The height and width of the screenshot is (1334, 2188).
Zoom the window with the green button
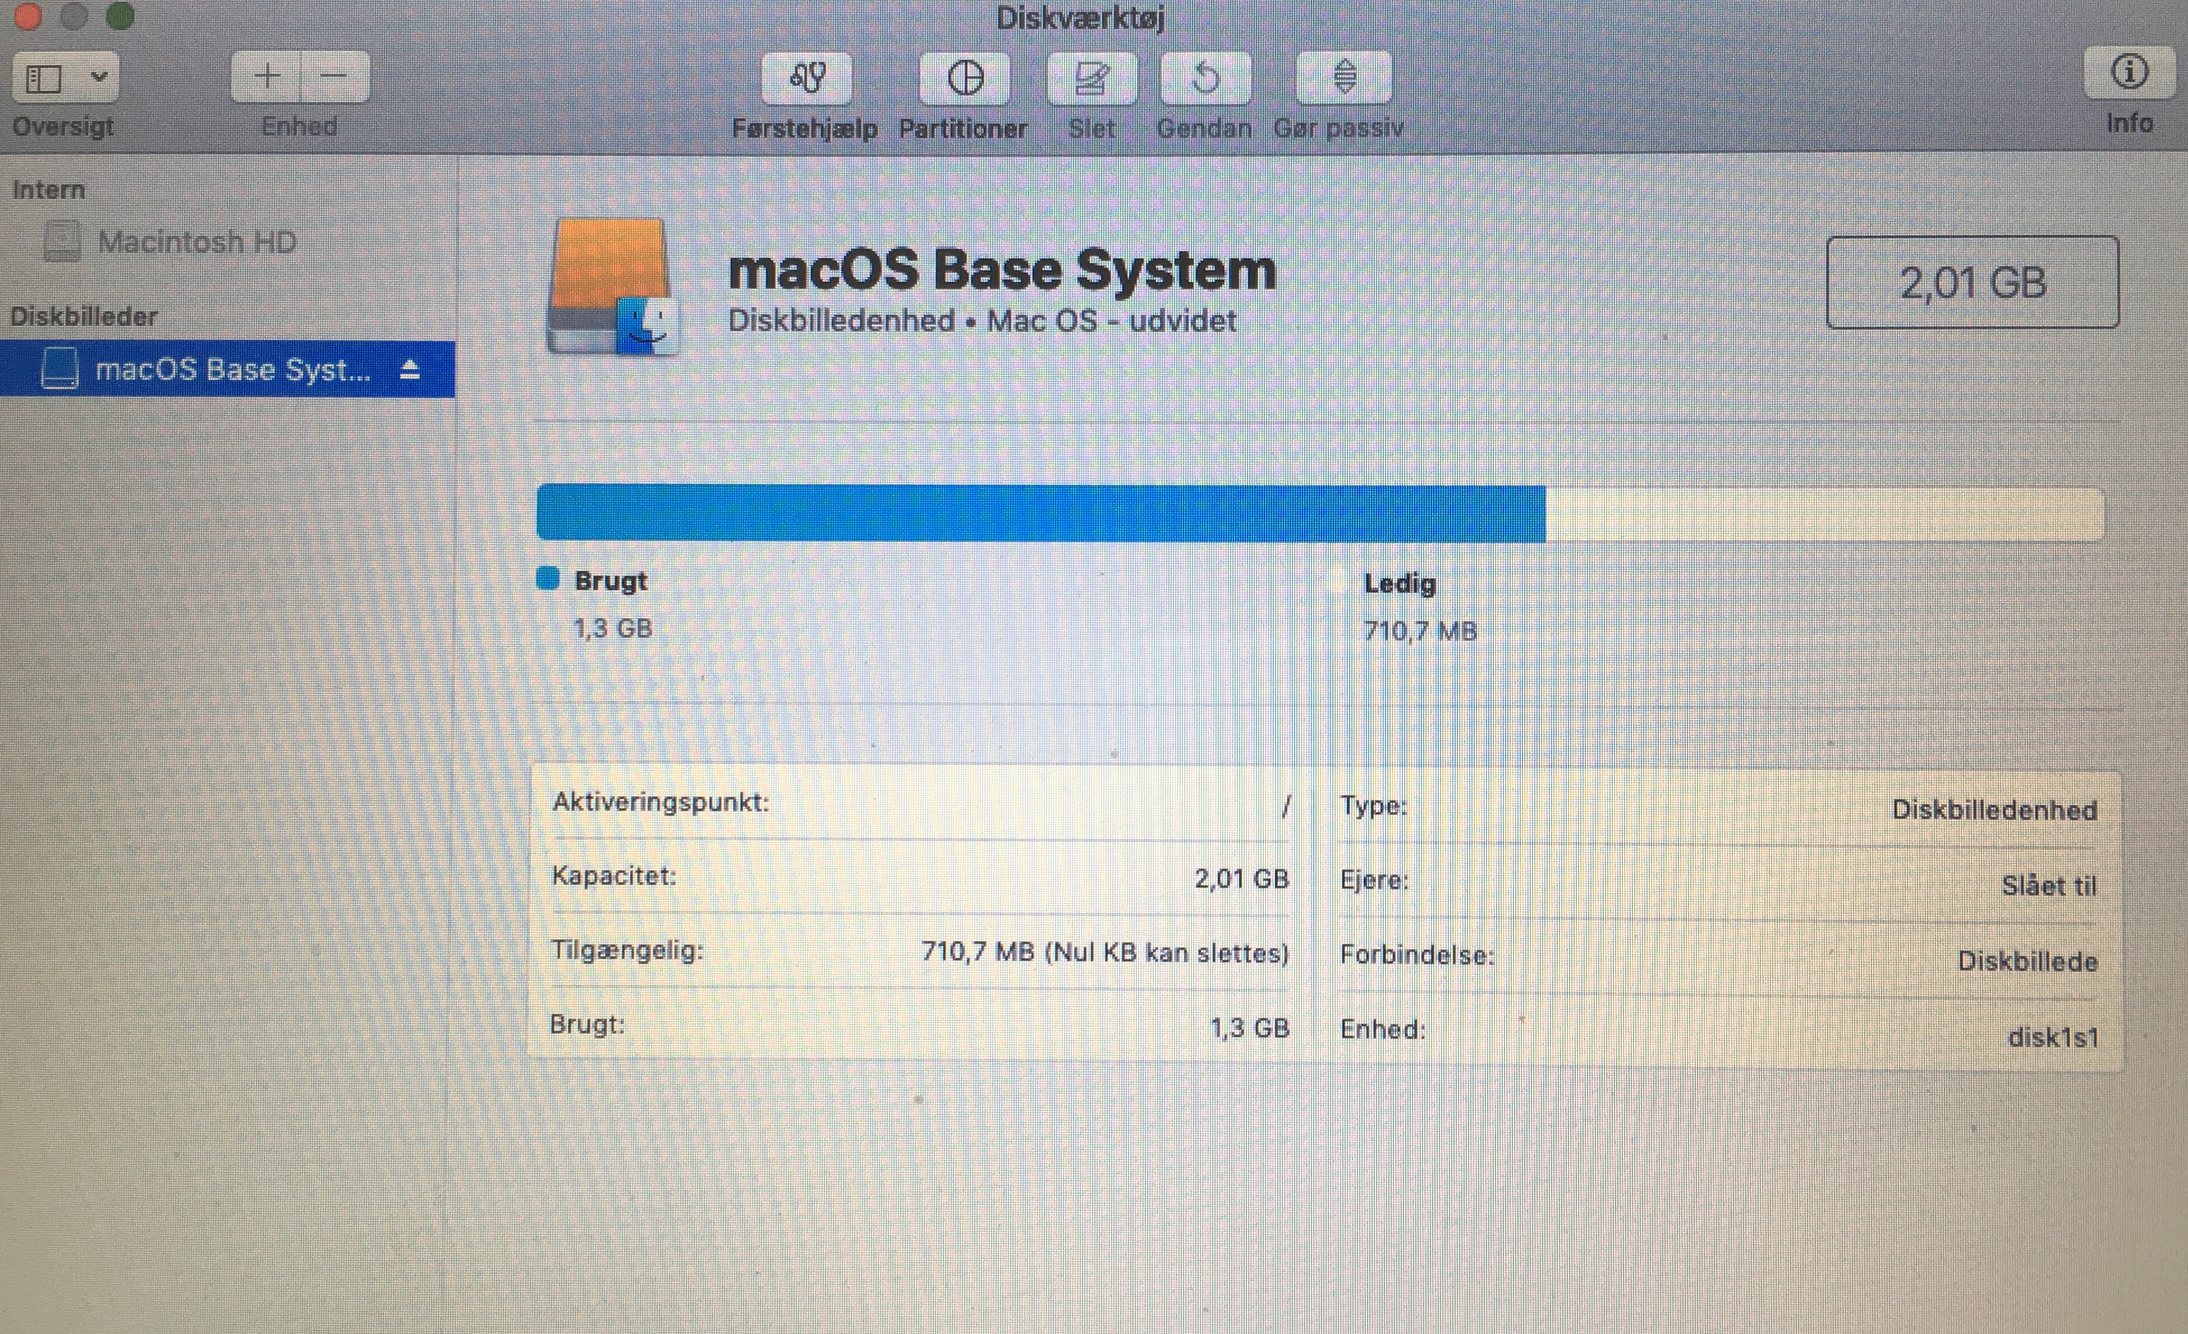tap(120, 15)
